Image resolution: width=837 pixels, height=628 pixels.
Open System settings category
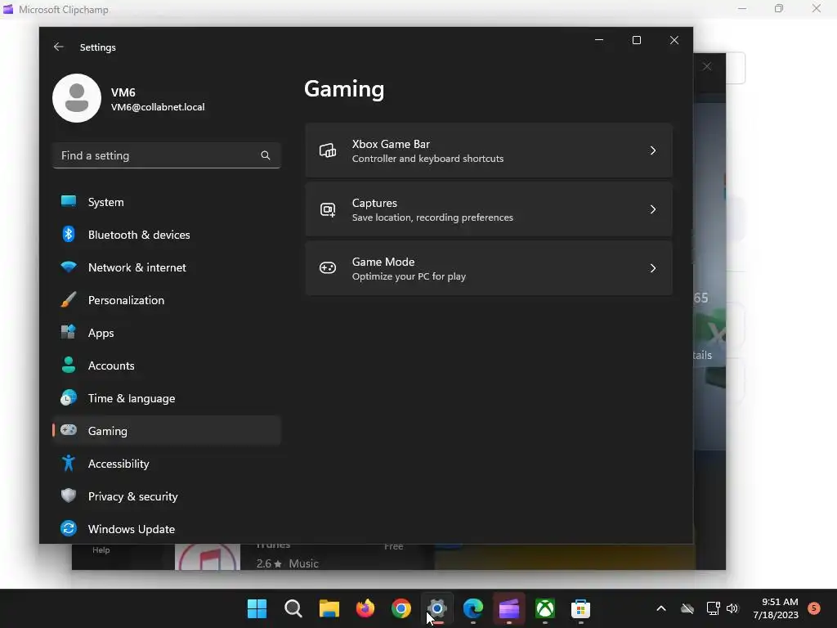167,202
